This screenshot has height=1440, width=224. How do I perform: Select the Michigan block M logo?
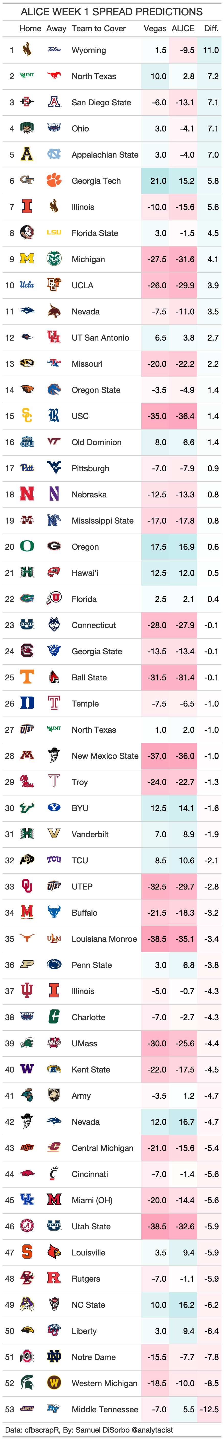tap(27, 259)
